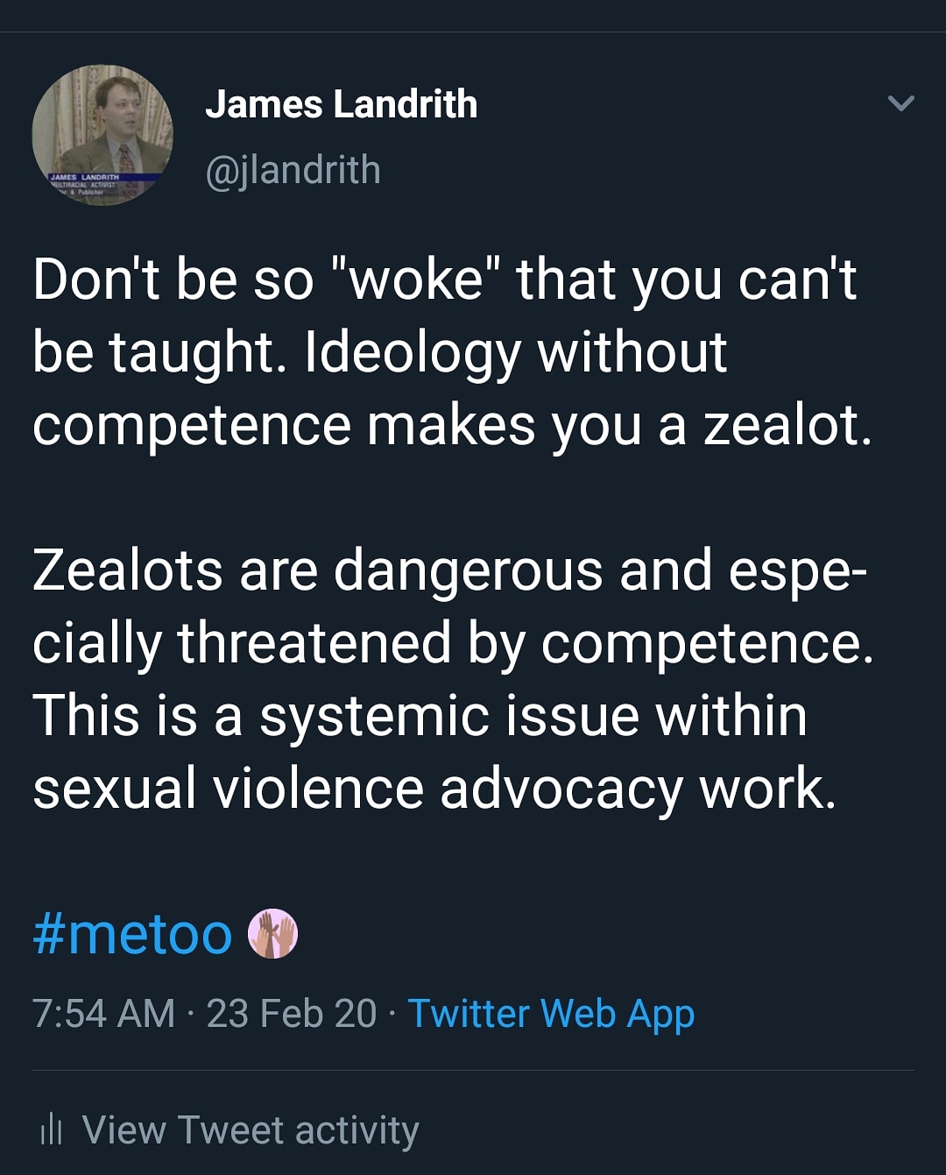
Task: Open the tweet options chevron menu
Action: click(900, 103)
